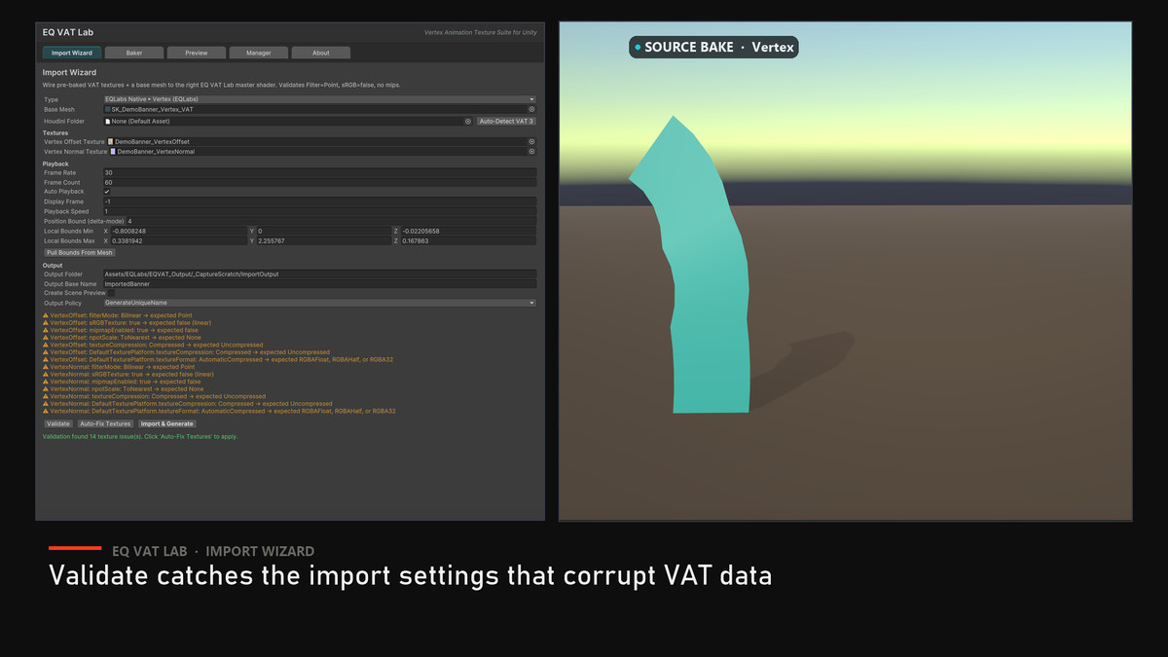Open the Output Policy dropdown

pyautogui.click(x=319, y=303)
